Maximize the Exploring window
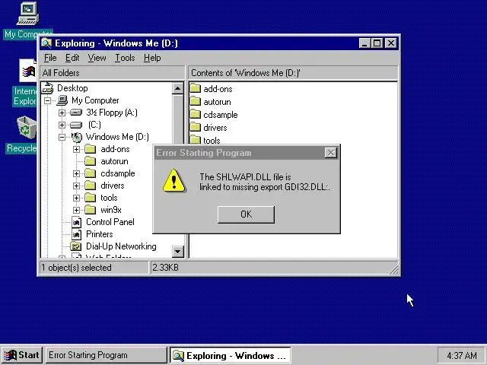 click(377, 43)
